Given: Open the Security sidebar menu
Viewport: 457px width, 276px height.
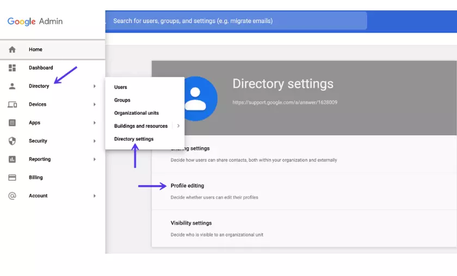Looking at the screenshot, I should [52, 141].
